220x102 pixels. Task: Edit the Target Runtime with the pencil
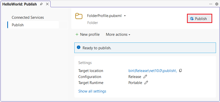click(146, 83)
